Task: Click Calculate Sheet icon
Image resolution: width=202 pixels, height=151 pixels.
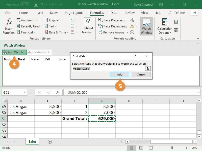Action: click(x=176, y=30)
